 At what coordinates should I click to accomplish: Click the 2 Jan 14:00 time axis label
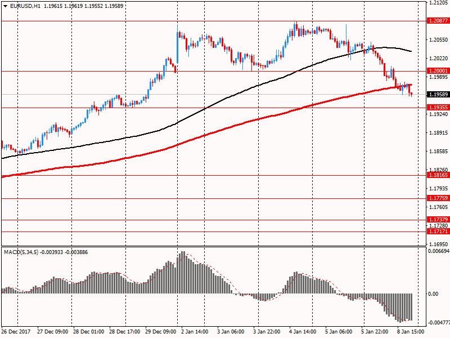(195, 332)
